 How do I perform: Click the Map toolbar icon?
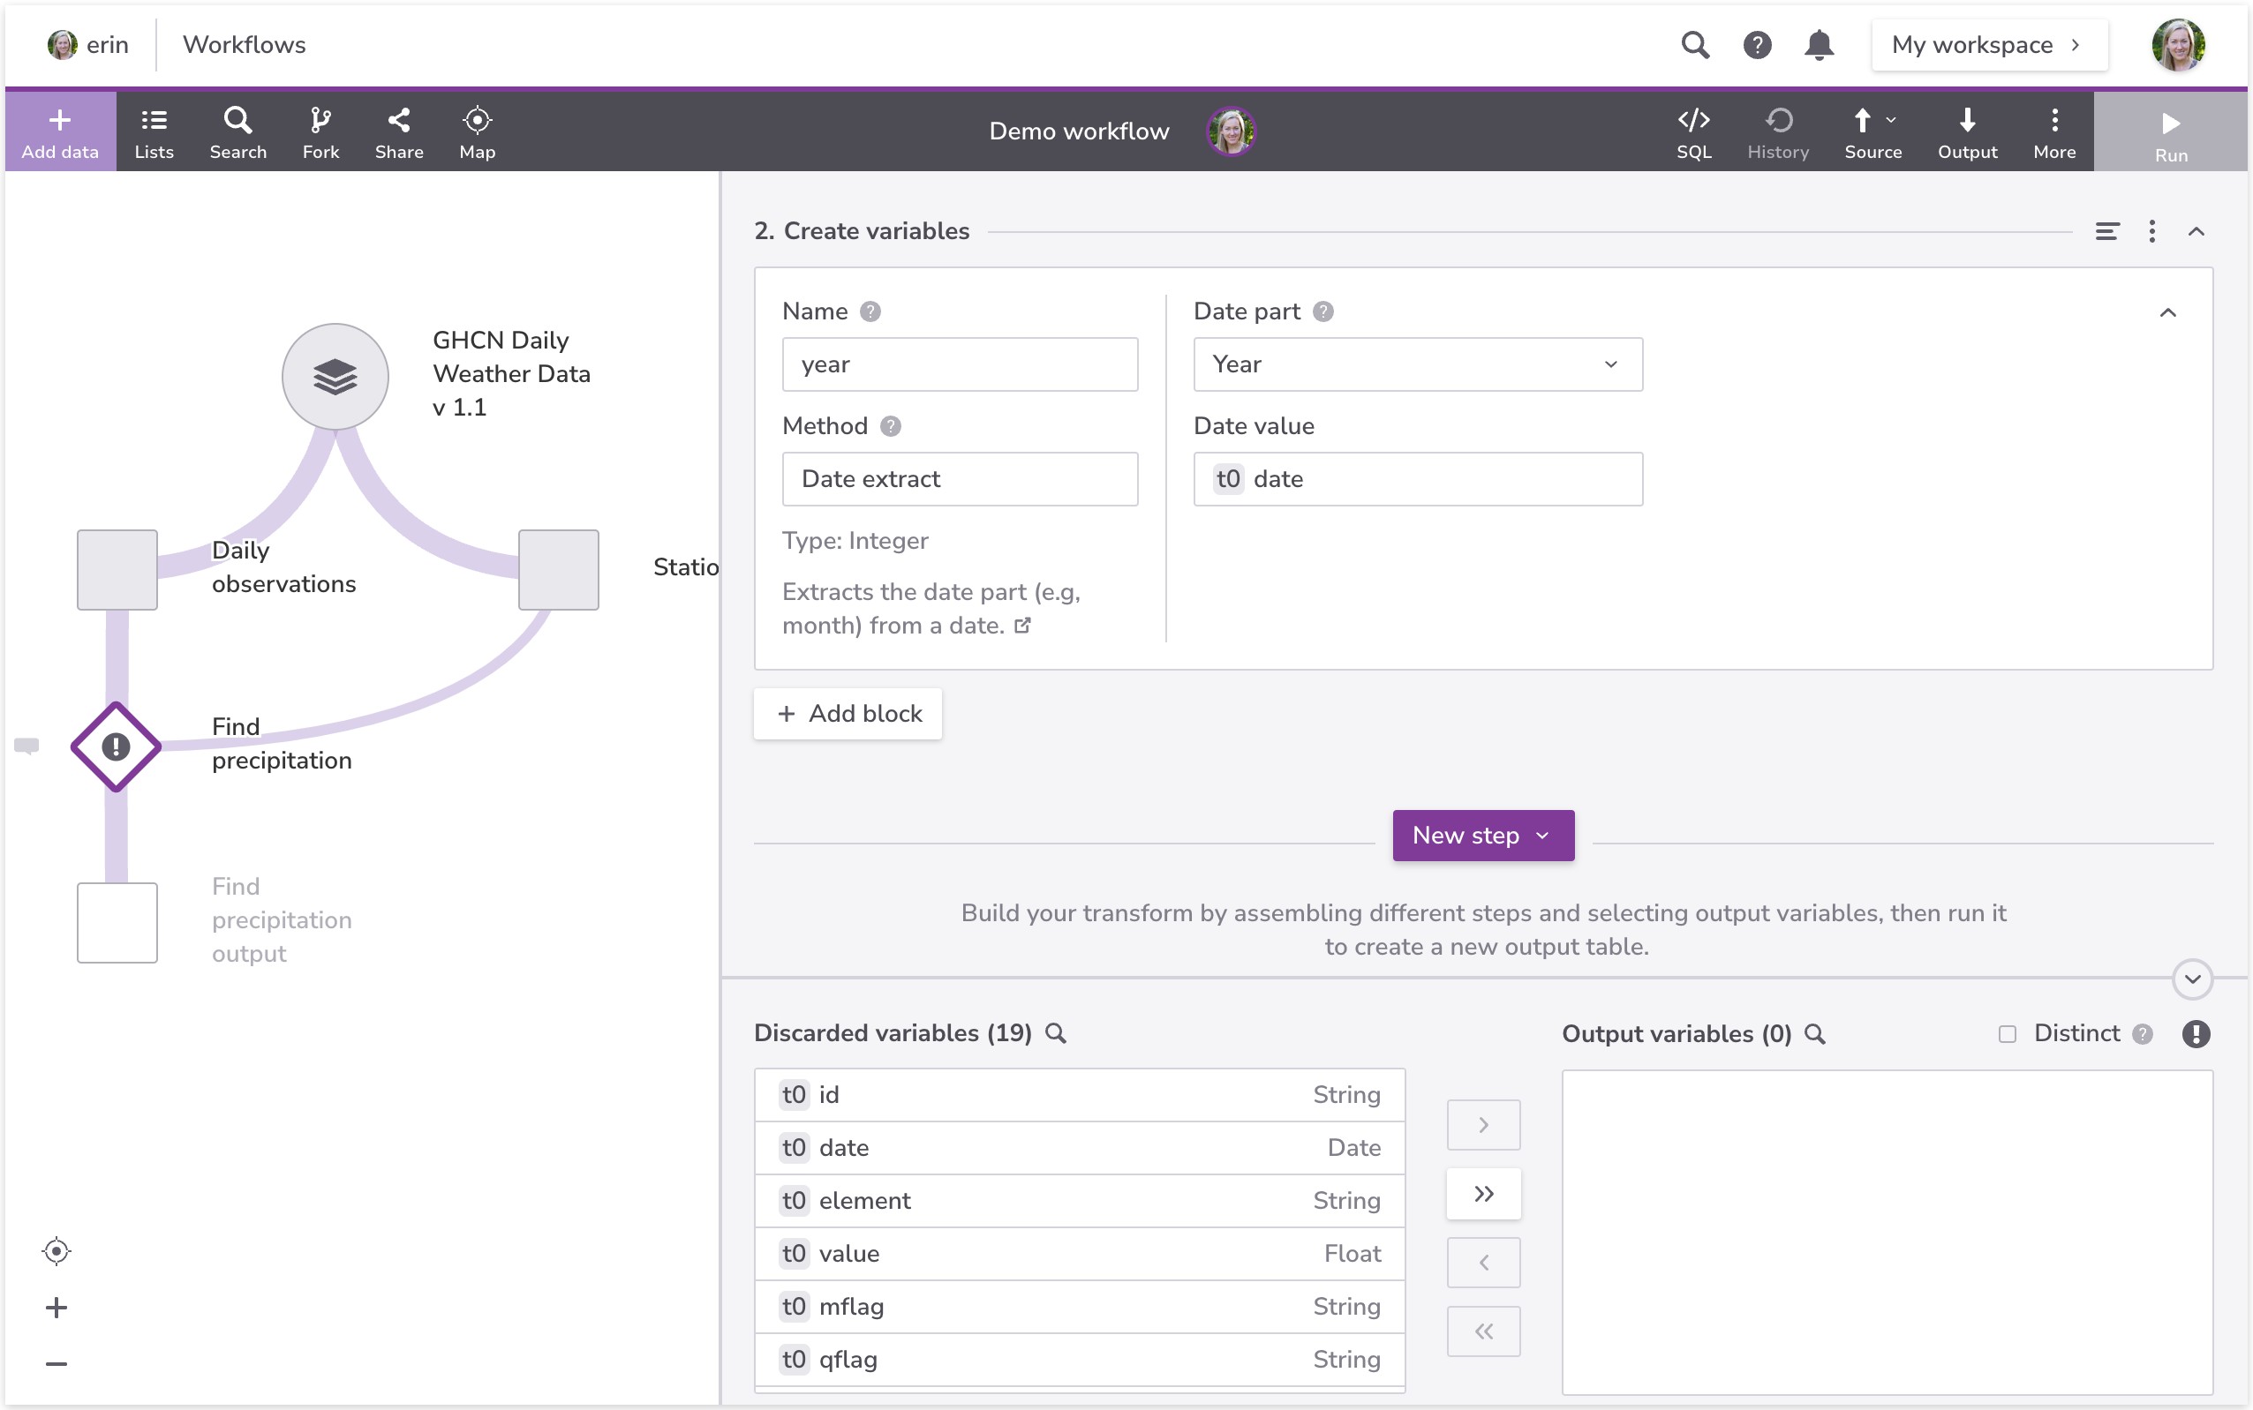[x=477, y=131]
